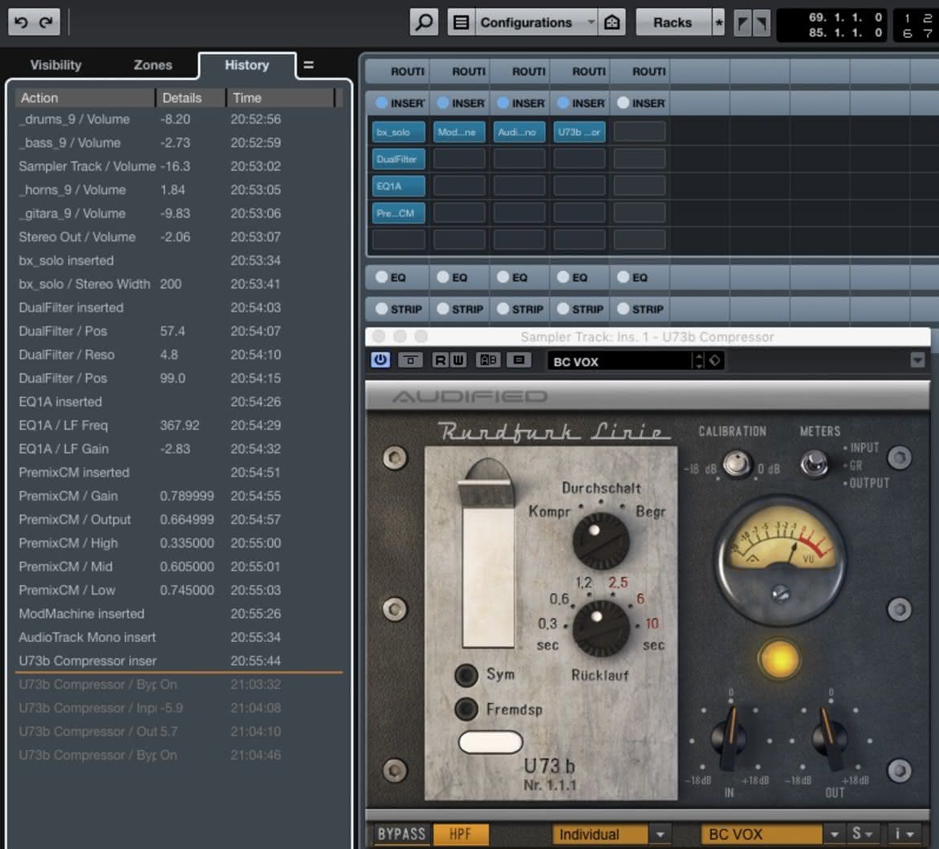Click the configurations list icon

[x=461, y=22]
